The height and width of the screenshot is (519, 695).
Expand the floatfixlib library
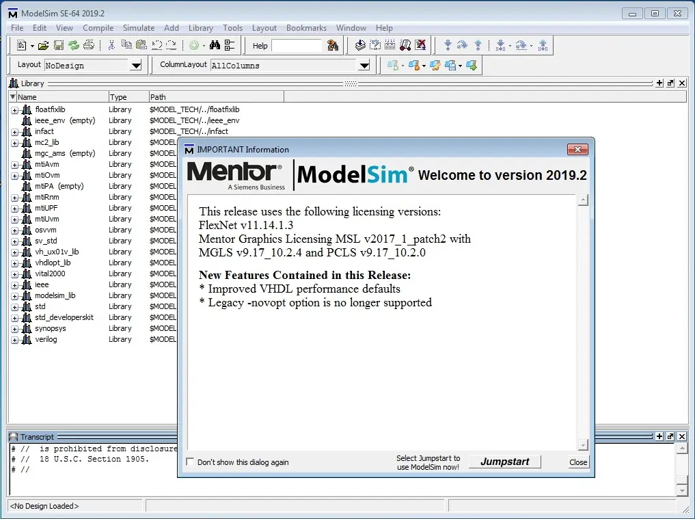[14, 110]
